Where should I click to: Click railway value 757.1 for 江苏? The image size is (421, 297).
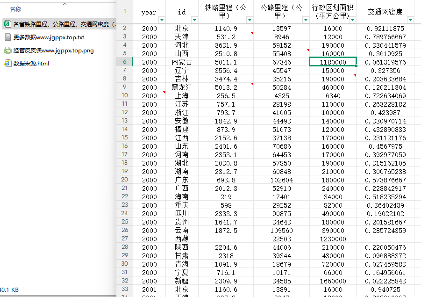pyautogui.click(x=226, y=104)
